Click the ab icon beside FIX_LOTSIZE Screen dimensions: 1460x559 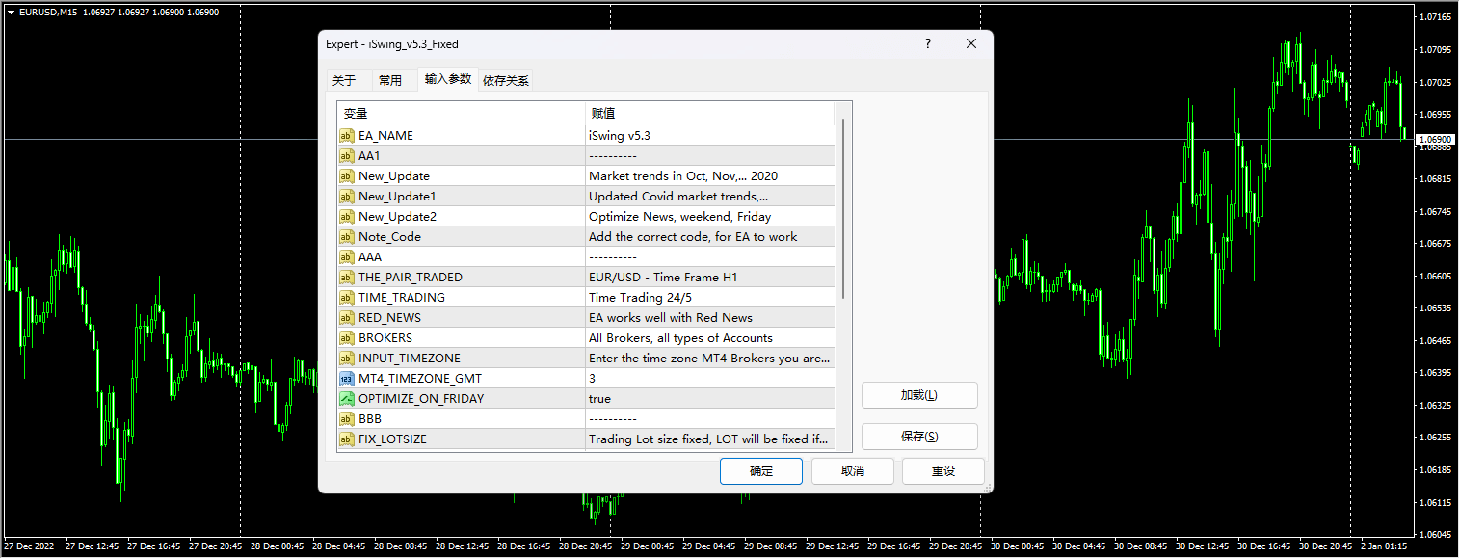pos(347,439)
